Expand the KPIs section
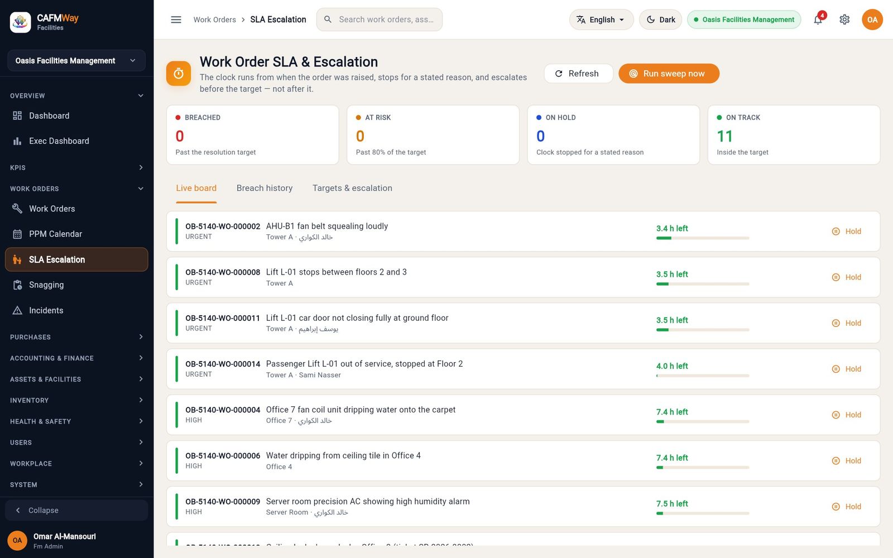Image resolution: width=893 pixels, height=558 pixels. pos(76,167)
